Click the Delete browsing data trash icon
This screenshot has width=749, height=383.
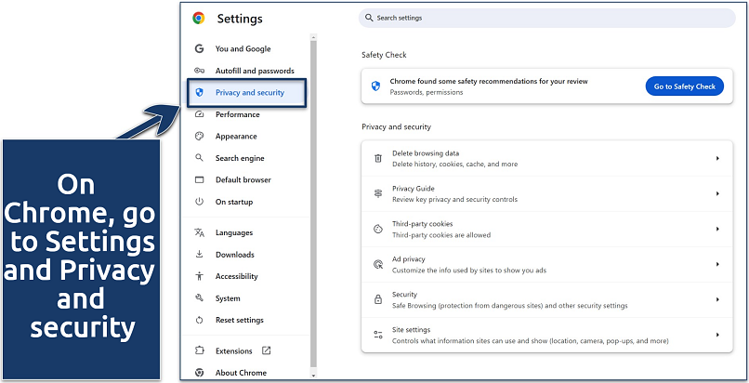[x=378, y=159]
